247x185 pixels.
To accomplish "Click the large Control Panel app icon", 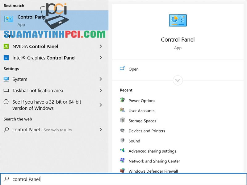I will [x=178, y=20].
